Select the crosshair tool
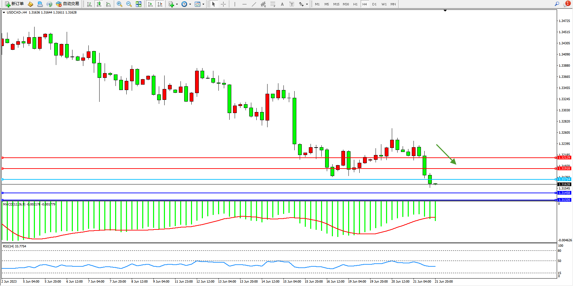The height and width of the screenshot is (286, 573). pos(224,4)
